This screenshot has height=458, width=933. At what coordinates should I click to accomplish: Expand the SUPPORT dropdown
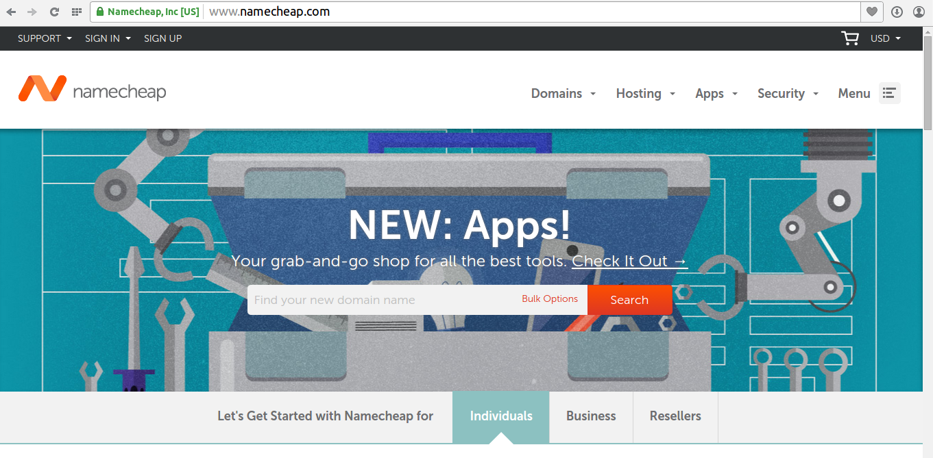pos(45,38)
